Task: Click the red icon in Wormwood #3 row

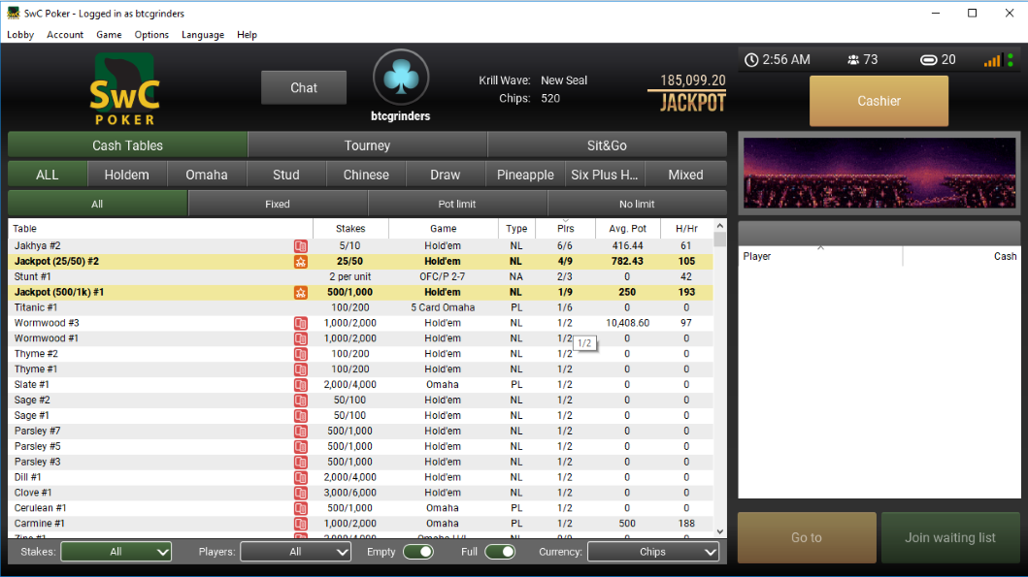Action: click(300, 324)
